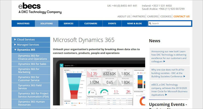Open Dynamics 365 for Project Service Automation
Screen dimensions: 203x109
click(31, 95)
